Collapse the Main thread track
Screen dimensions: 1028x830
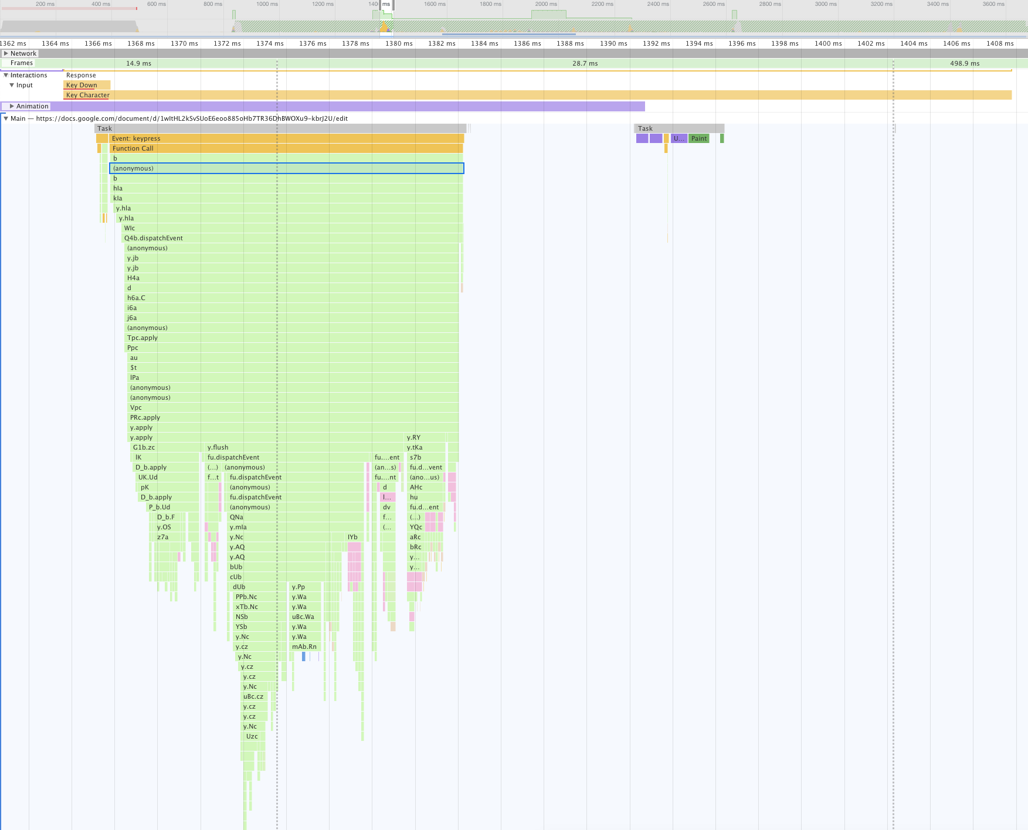pyautogui.click(x=6, y=118)
